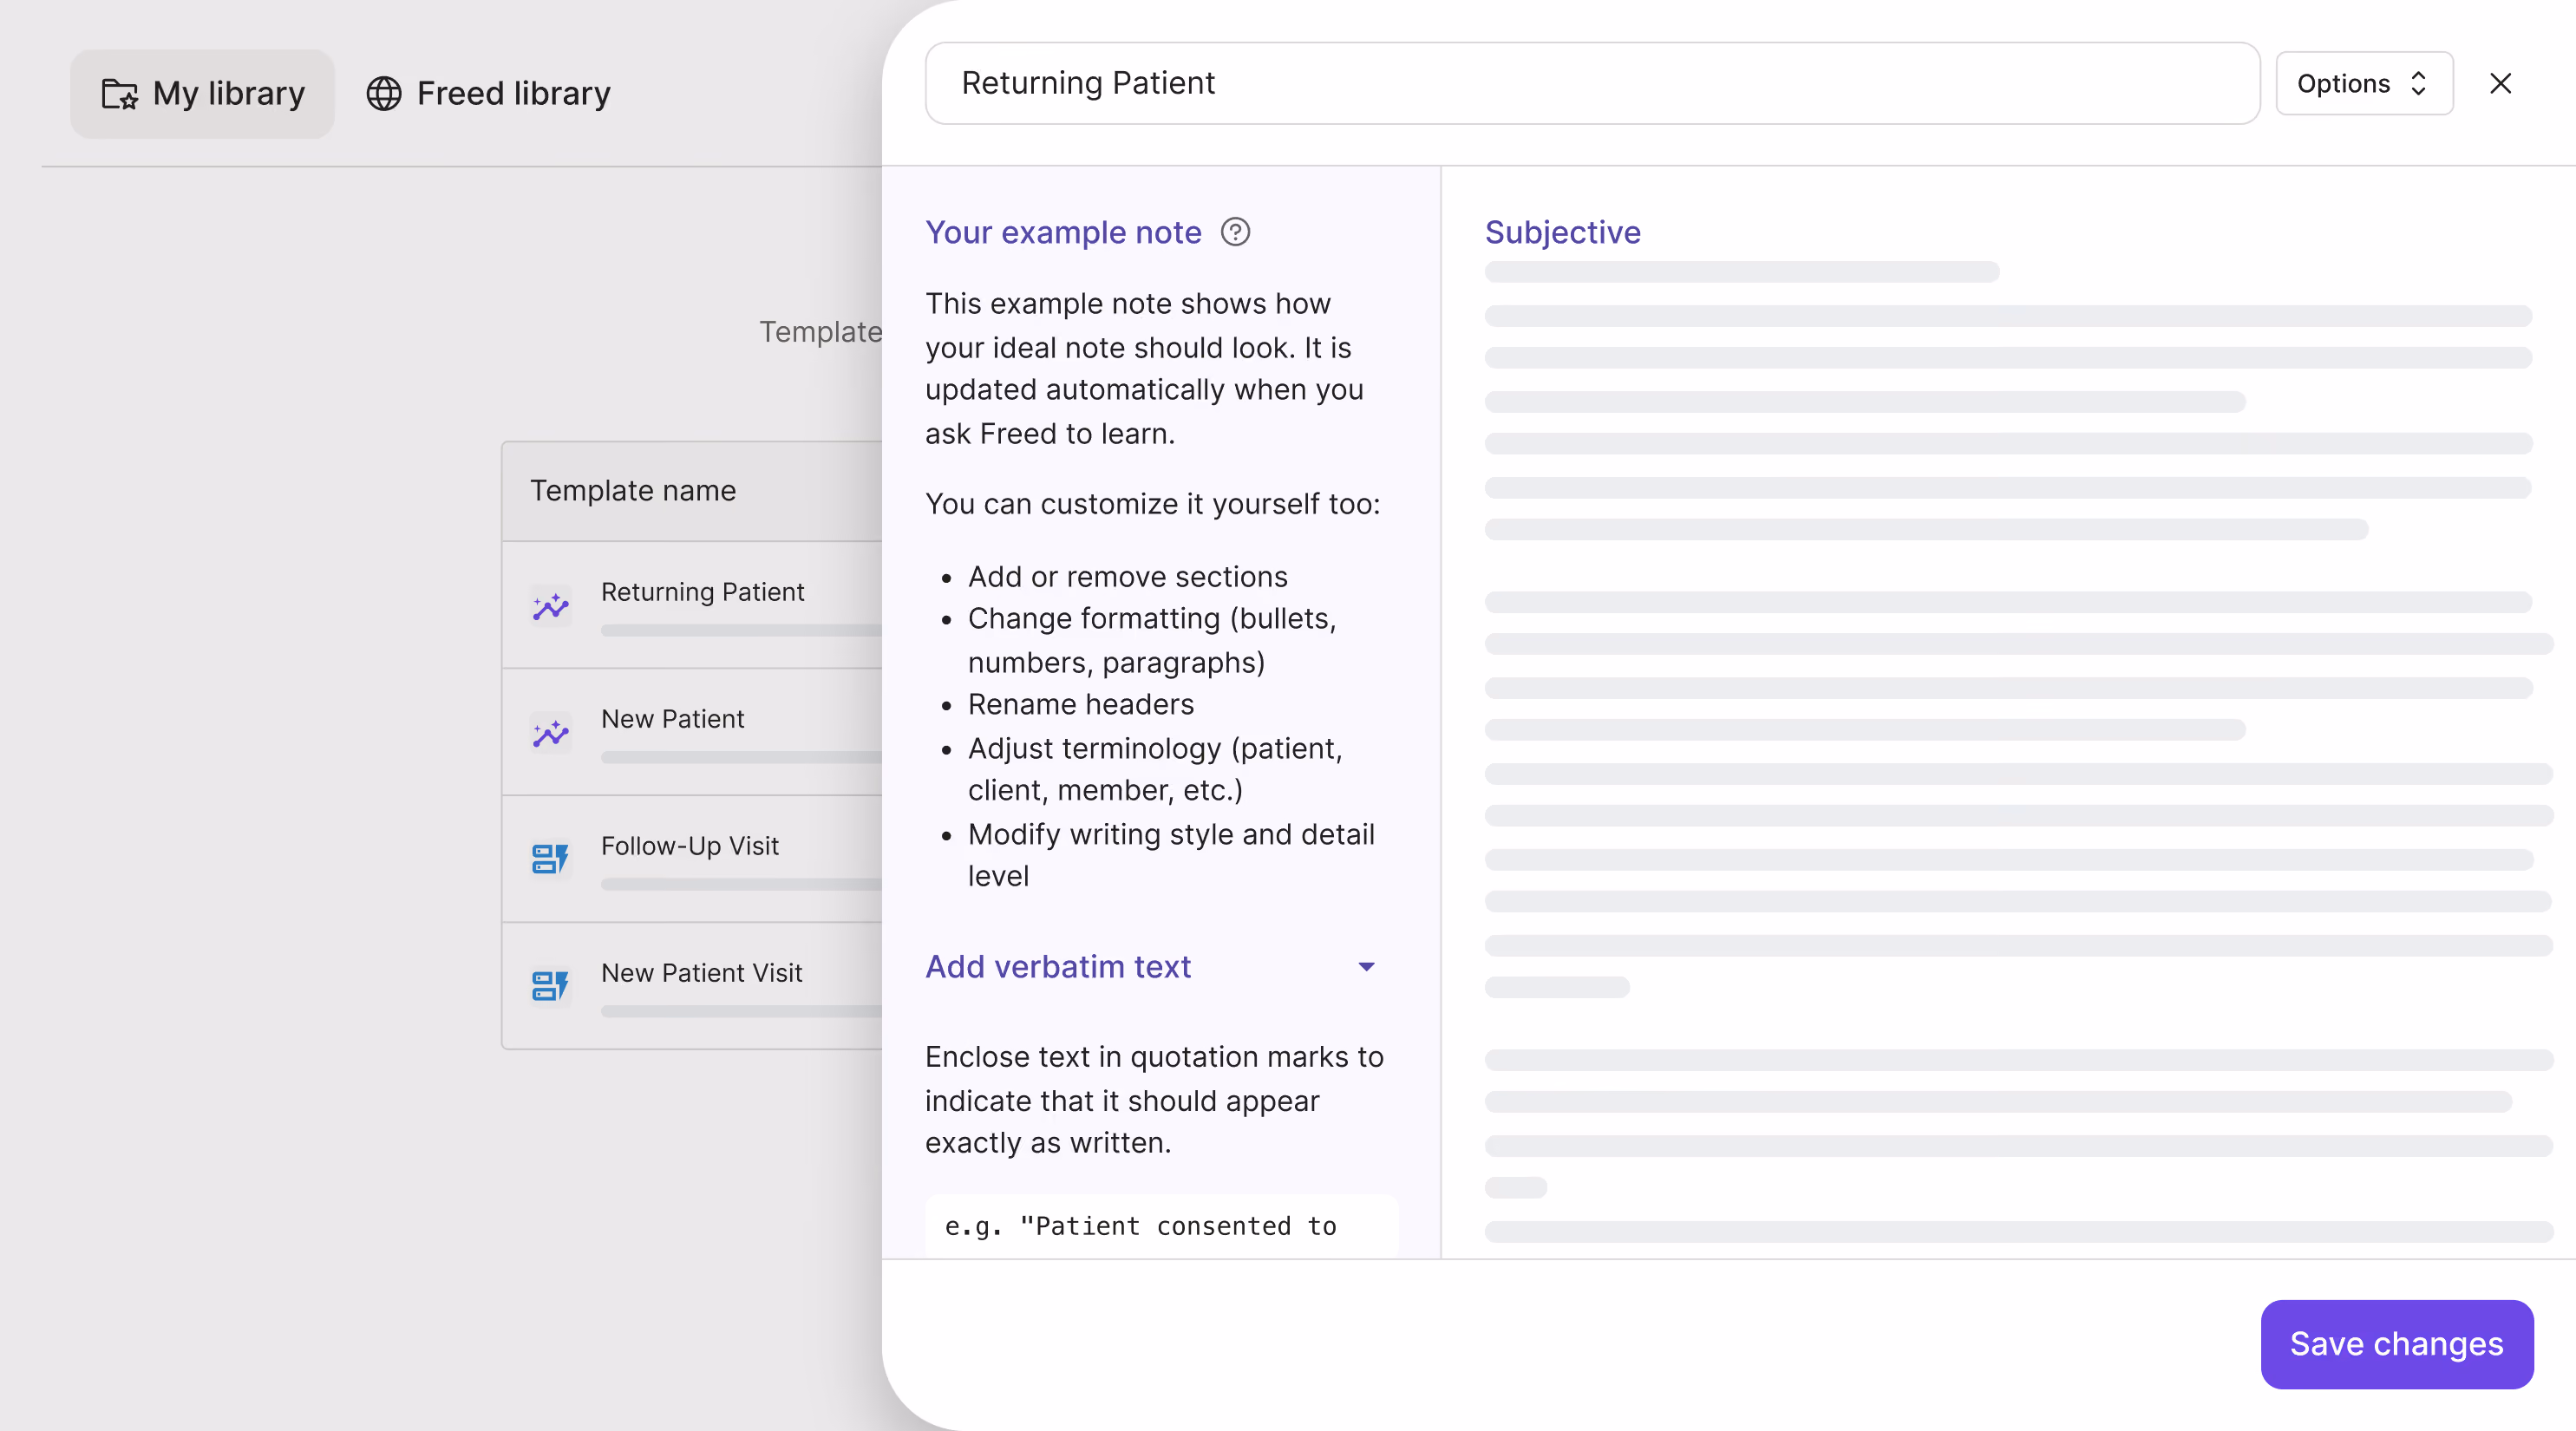
Task: Click the Subjective section heading
Action: [1562, 232]
